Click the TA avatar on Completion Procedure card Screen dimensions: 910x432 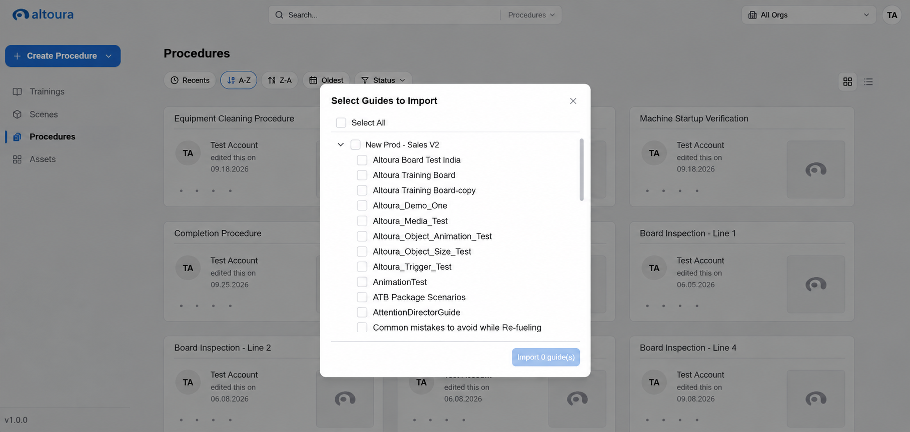pyautogui.click(x=188, y=268)
